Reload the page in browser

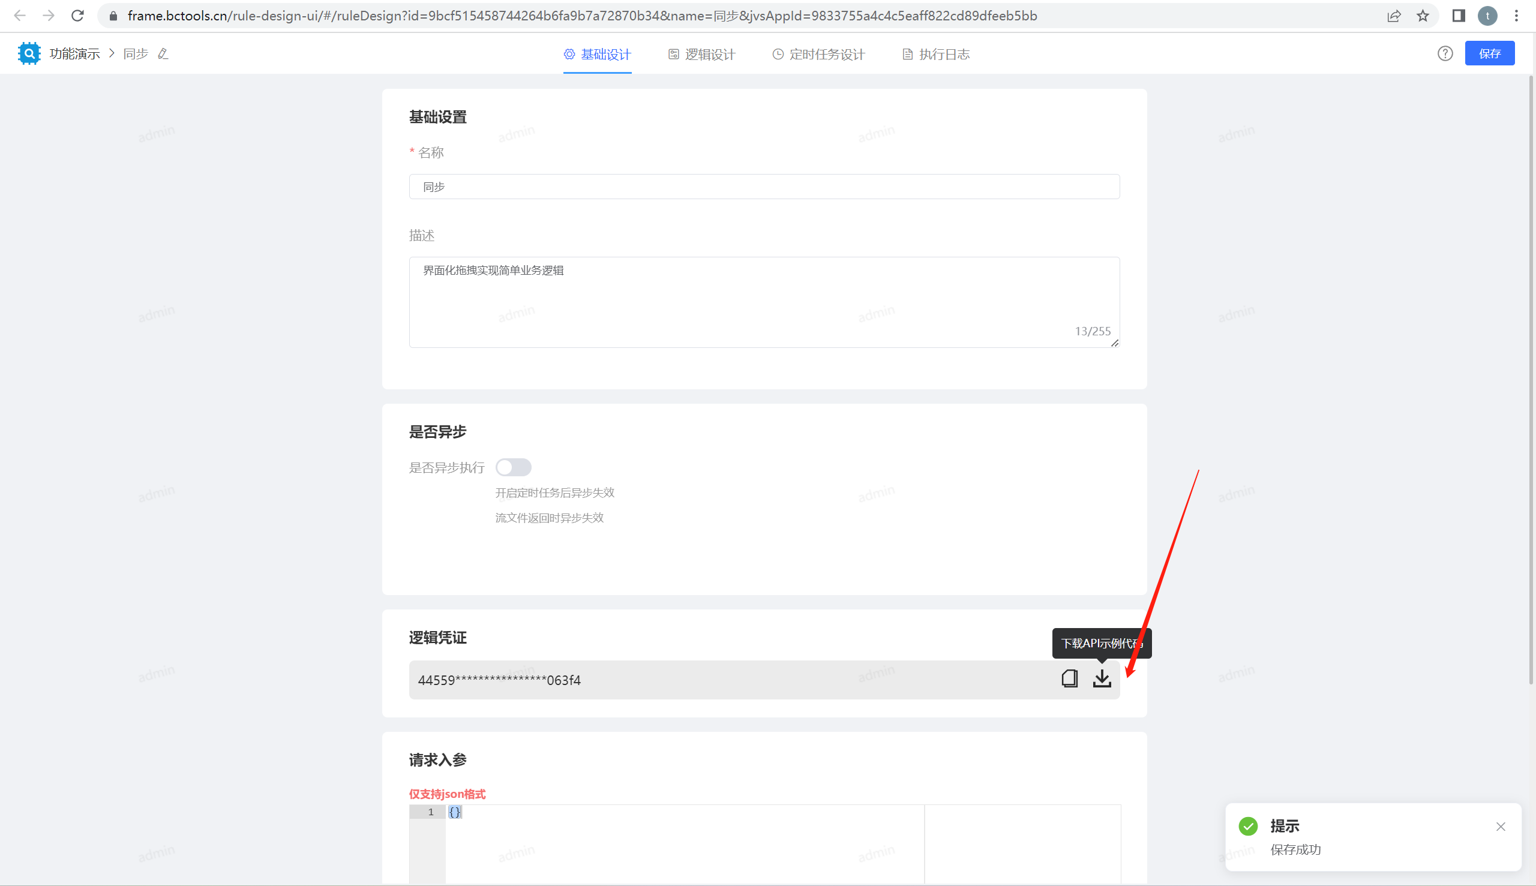[77, 16]
